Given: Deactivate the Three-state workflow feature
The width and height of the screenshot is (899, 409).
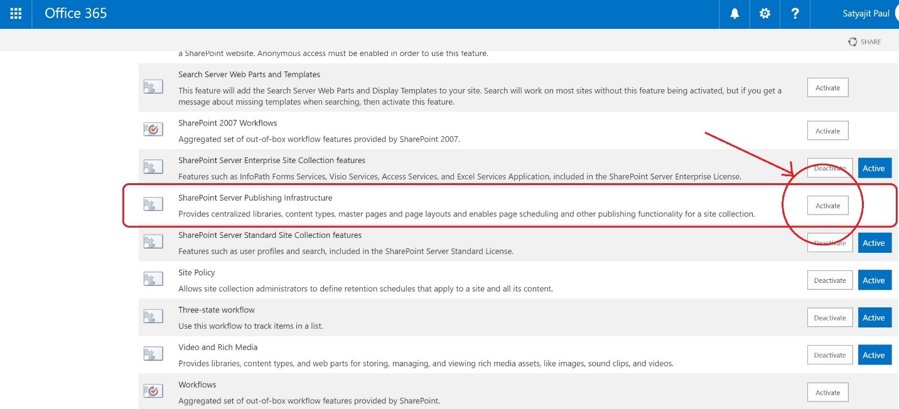Looking at the screenshot, I should (830, 317).
